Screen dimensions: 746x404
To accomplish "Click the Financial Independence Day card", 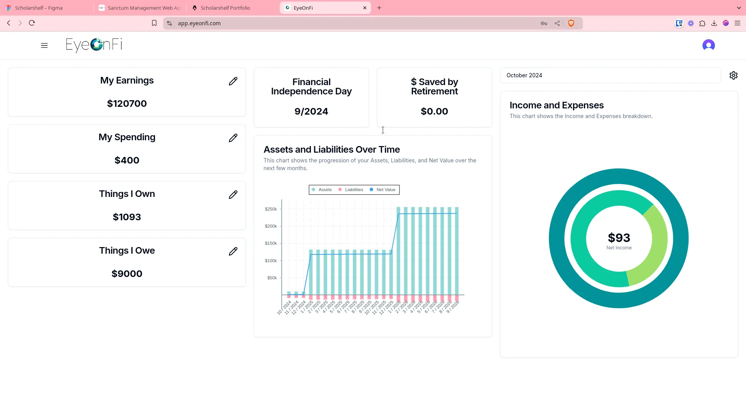I will click(x=311, y=98).
